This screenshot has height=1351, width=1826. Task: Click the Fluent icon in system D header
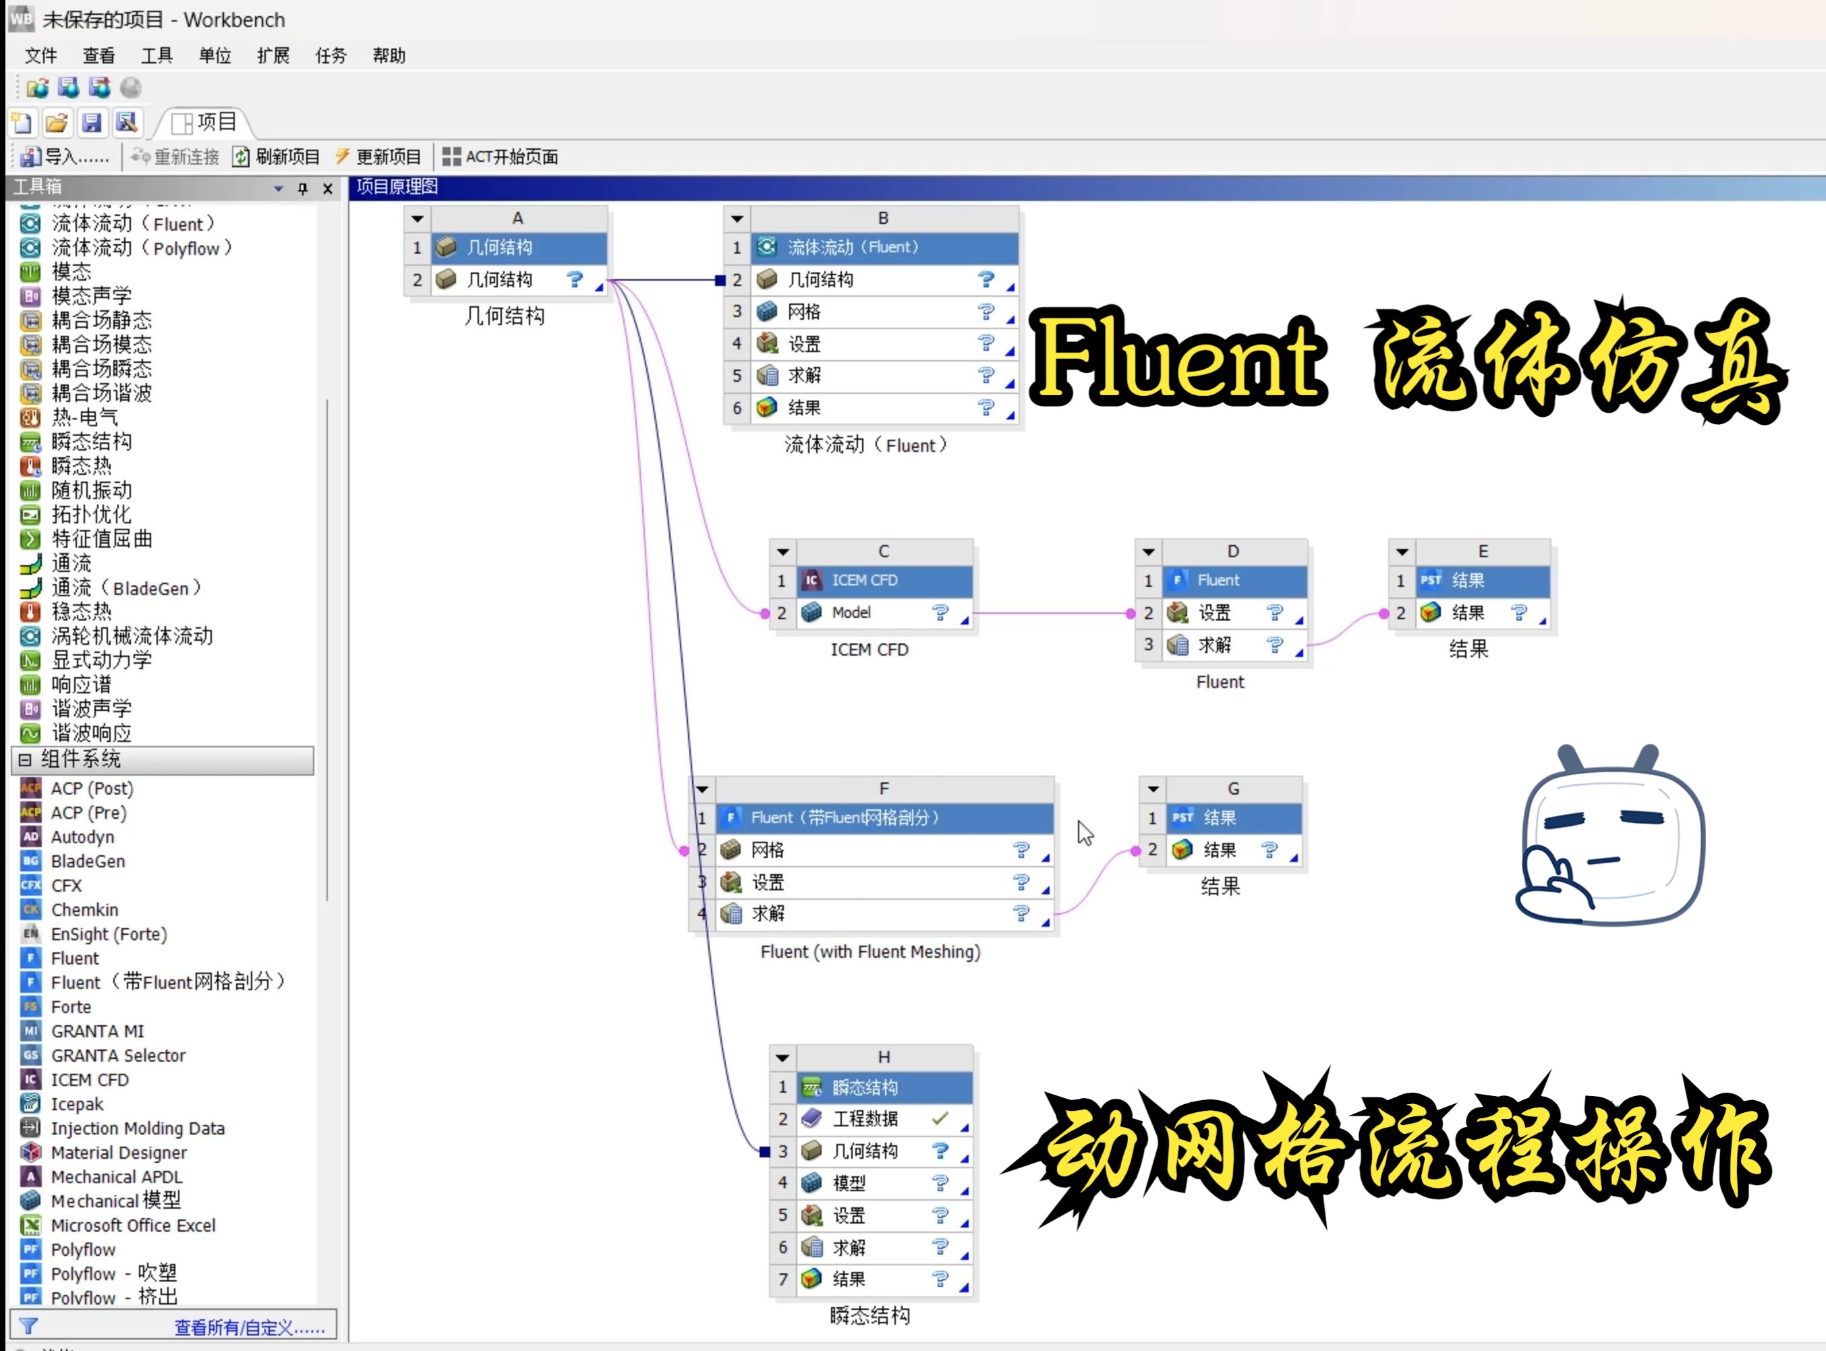coord(1178,580)
